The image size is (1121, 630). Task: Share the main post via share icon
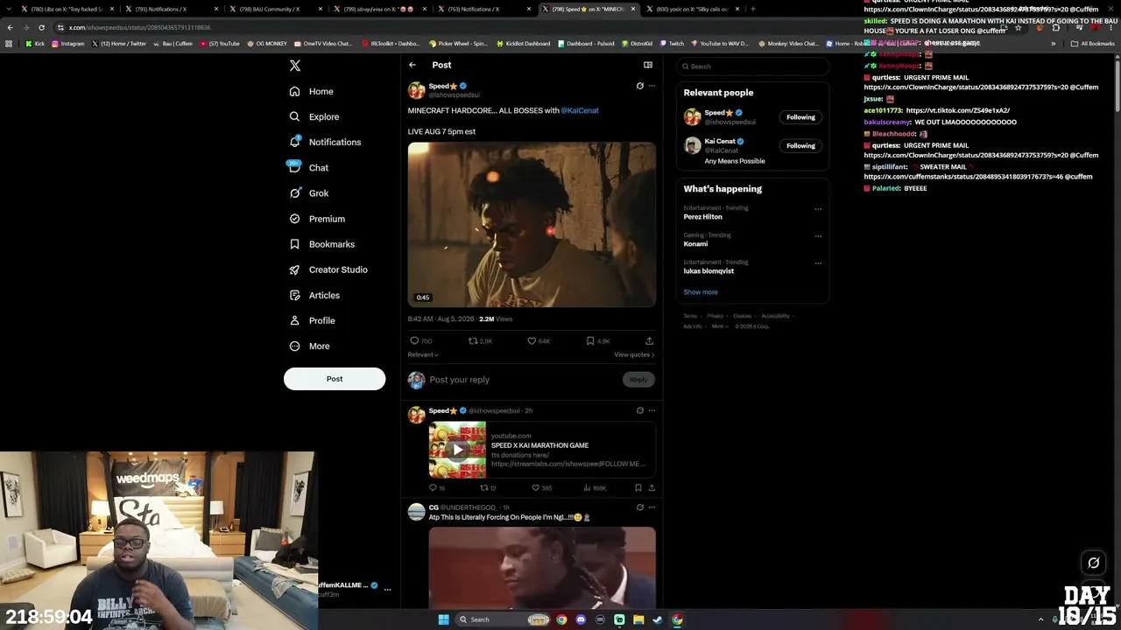(649, 341)
